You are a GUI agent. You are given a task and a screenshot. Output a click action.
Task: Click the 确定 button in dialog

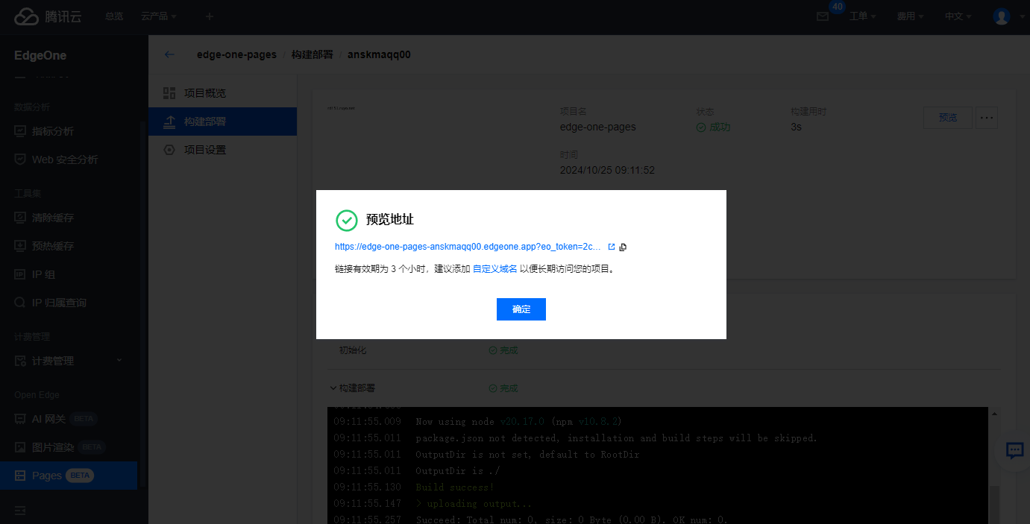click(x=521, y=309)
